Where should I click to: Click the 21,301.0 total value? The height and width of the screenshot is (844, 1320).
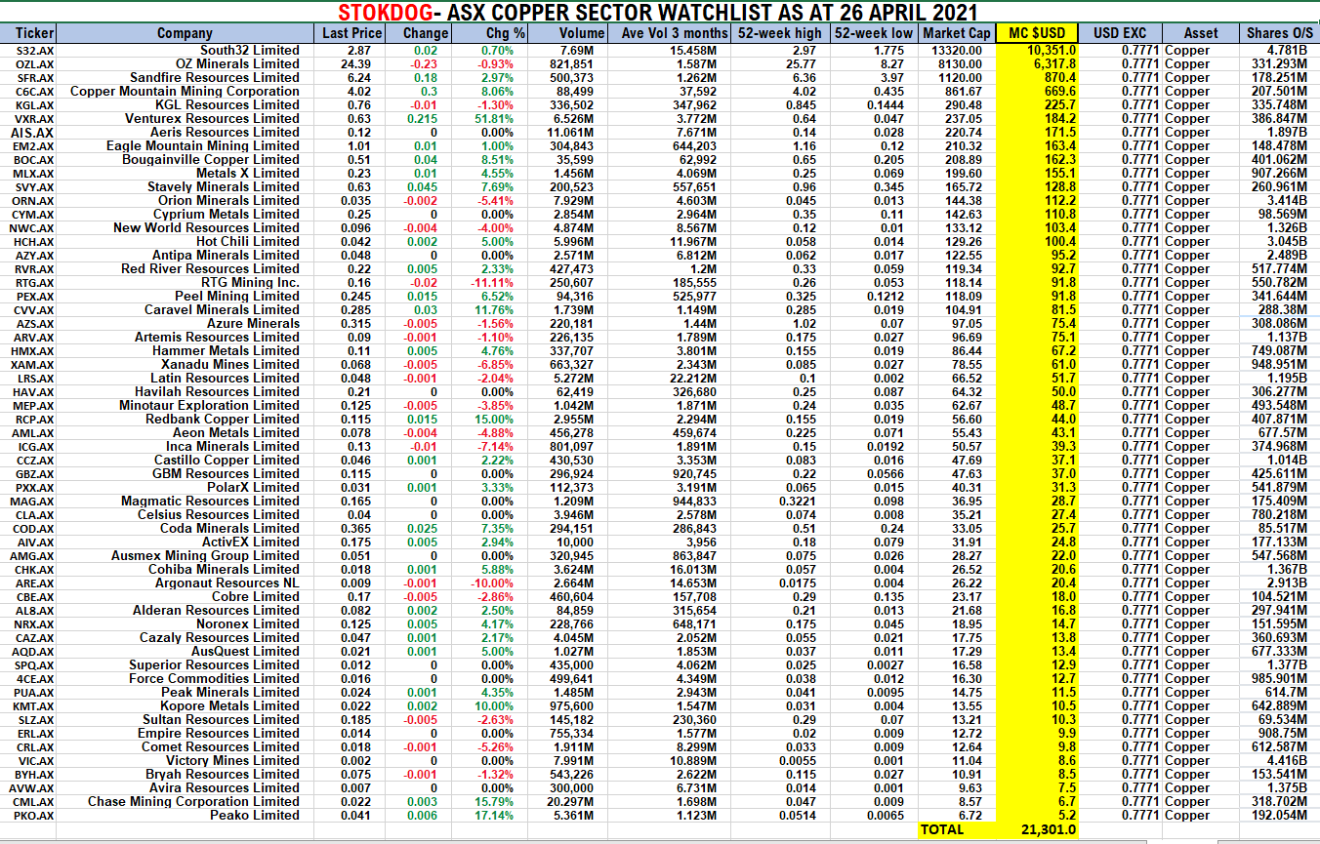(x=1051, y=830)
